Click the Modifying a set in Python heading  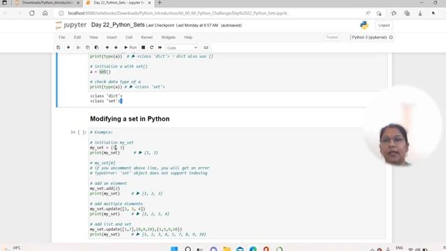(x=130, y=119)
